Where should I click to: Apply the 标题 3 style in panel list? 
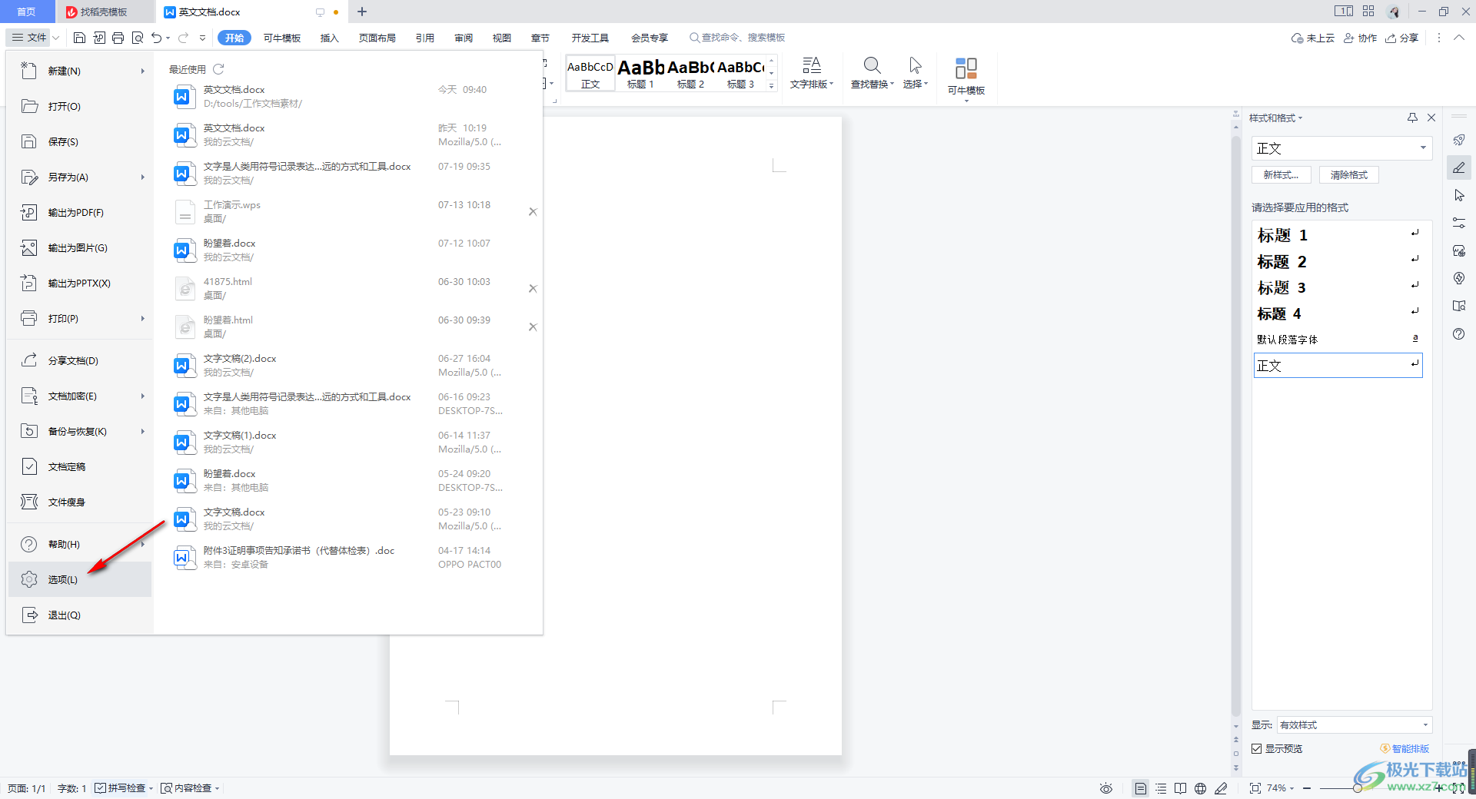1338,287
